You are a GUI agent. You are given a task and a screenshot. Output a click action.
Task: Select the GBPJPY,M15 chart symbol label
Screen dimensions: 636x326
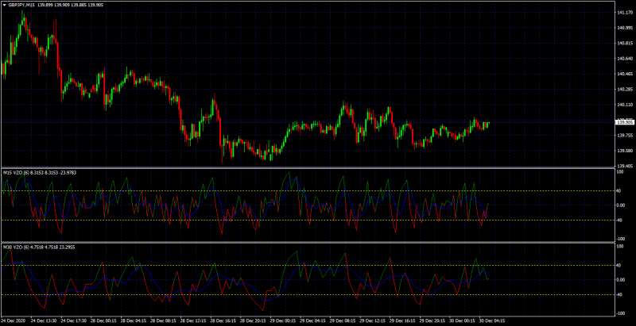(x=21, y=5)
